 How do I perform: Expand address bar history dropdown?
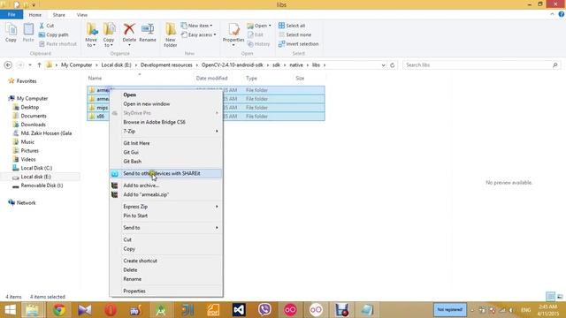383,65
